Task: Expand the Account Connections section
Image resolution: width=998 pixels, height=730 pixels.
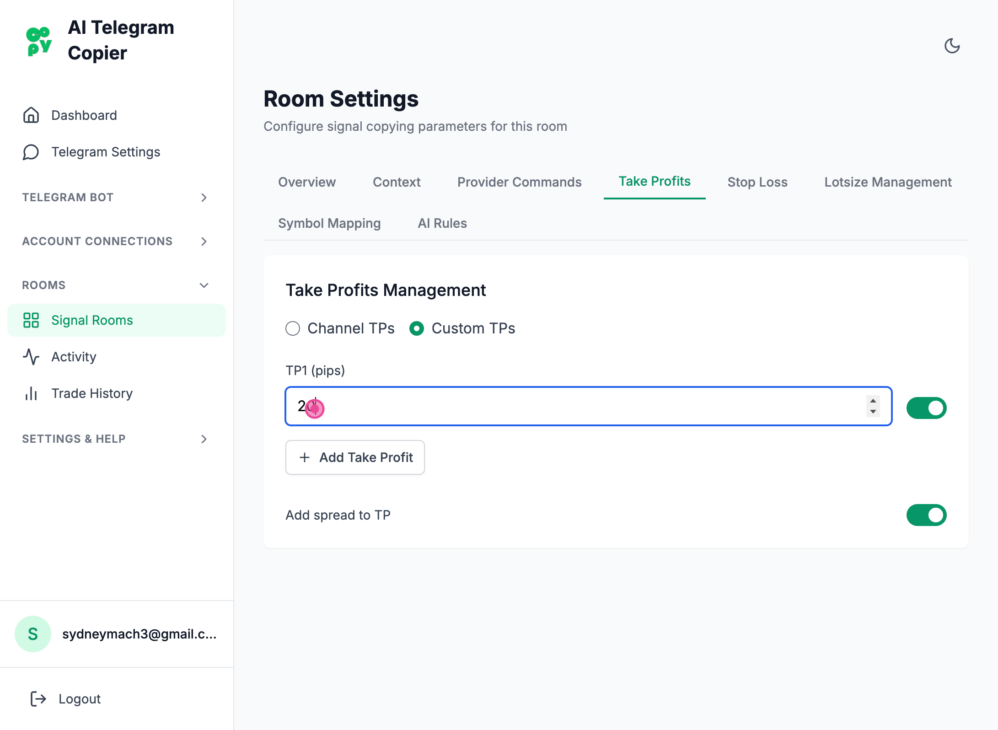Action: coord(204,242)
